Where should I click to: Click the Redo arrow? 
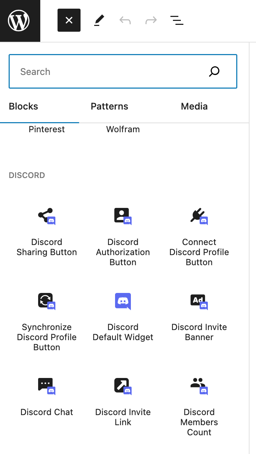151,21
